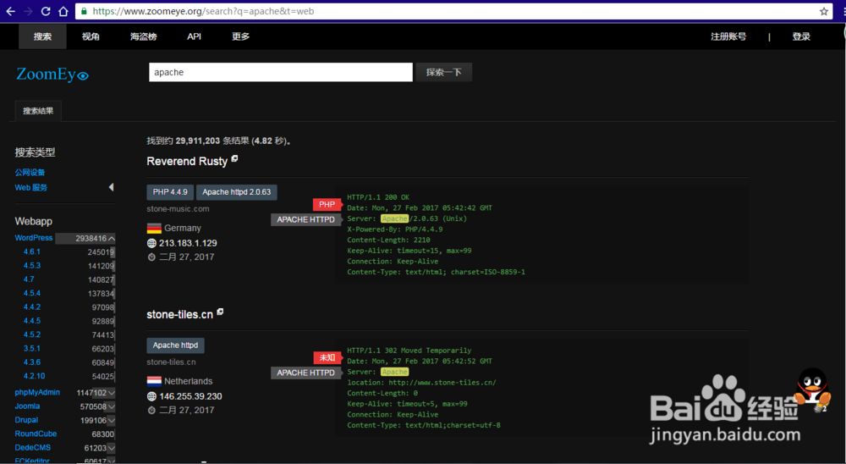Viewport: 846px width, 464px height.
Task: Open the stone-tiles.cn result title
Action: point(179,315)
